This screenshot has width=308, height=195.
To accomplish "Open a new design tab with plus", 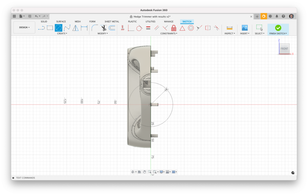I will click(x=257, y=16).
